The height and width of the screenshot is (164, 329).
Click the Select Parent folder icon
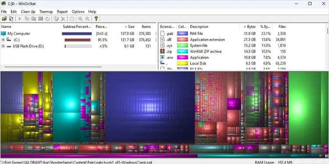point(72,19)
